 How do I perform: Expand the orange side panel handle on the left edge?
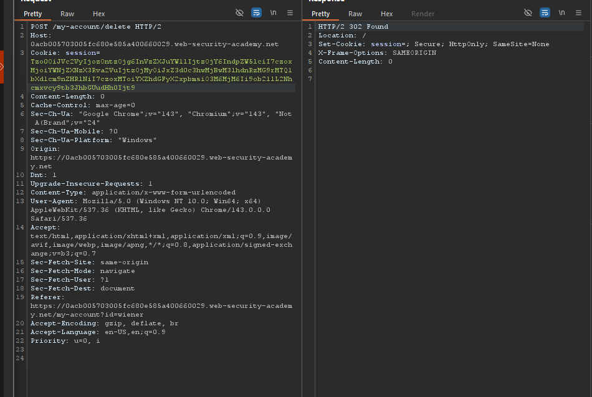[x=1, y=67]
